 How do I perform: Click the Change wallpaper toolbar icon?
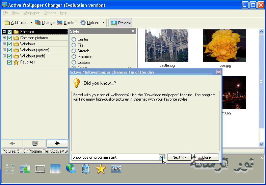pos(38,23)
